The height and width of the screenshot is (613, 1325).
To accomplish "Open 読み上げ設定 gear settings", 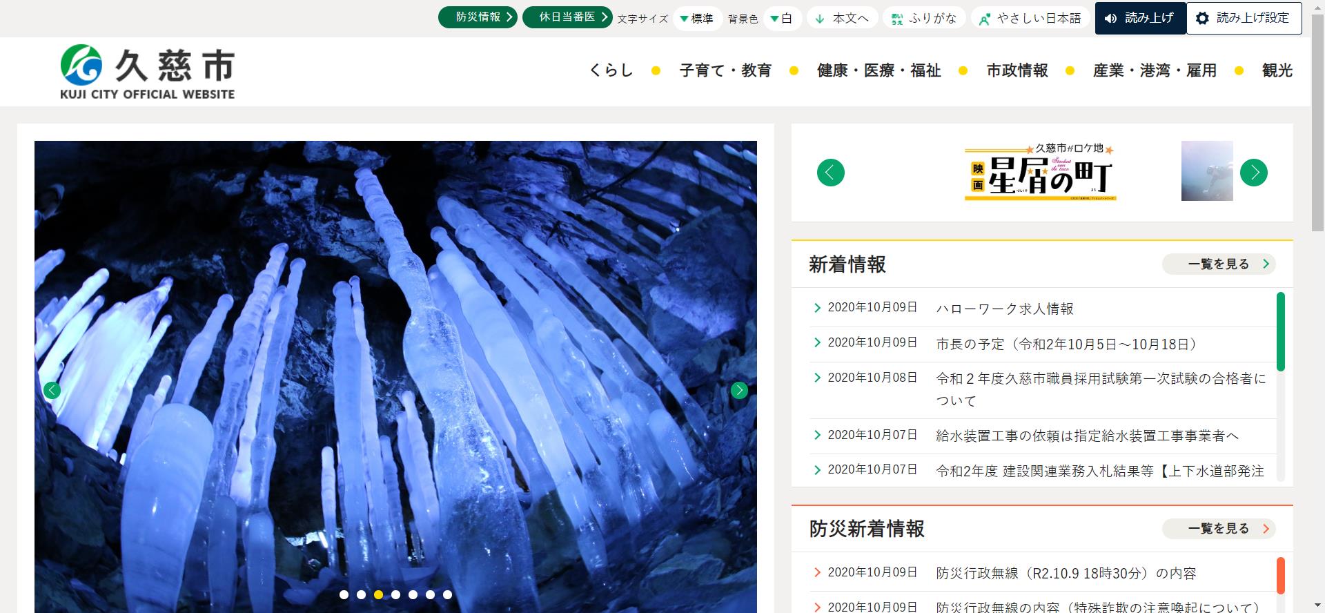I will click(1244, 19).
